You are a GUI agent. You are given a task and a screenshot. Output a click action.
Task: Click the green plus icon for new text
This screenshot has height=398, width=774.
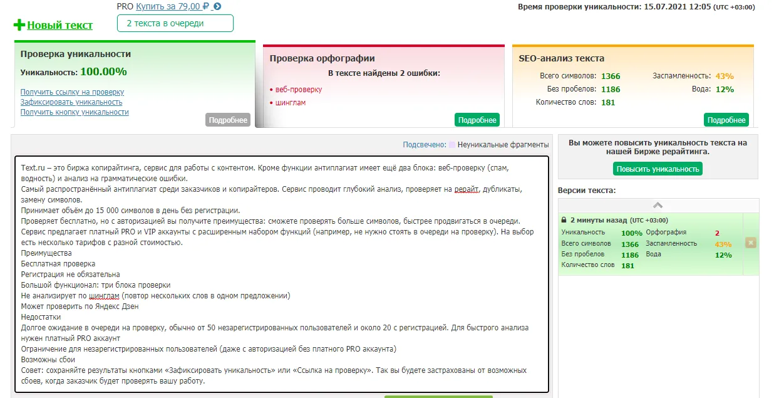[x=19, y=25]
